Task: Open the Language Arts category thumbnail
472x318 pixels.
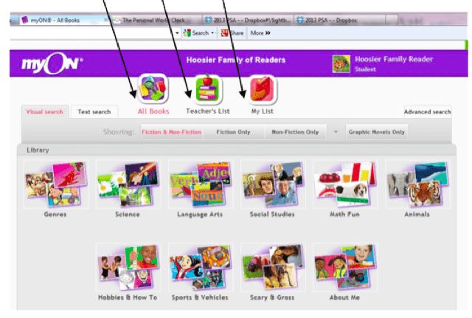Action: point(201,184)
